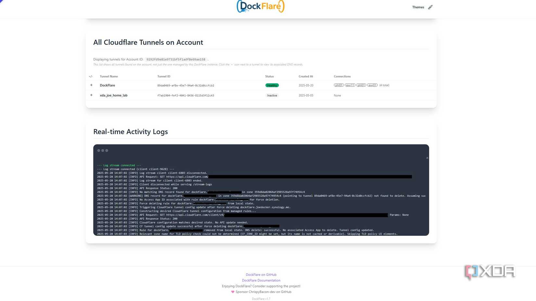Click the paintbrush icon next to Themes
Viewport: 536px width, 301px height.
pyautogui.click(x=430, y=7)
